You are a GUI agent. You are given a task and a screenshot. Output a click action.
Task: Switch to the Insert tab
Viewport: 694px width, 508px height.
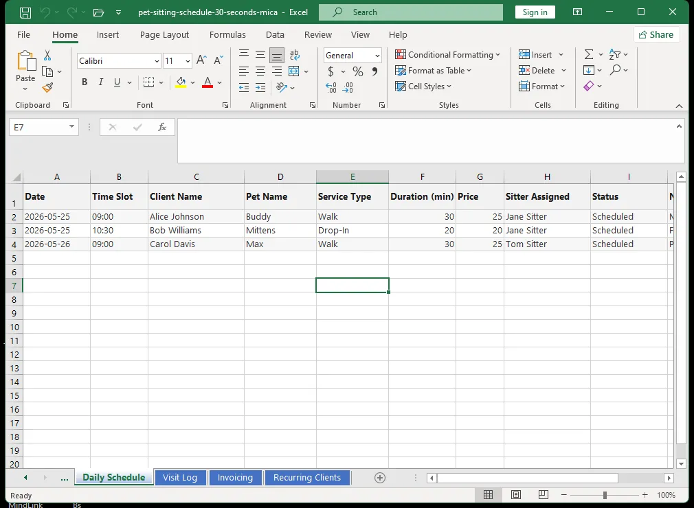(x=108, y=34)
